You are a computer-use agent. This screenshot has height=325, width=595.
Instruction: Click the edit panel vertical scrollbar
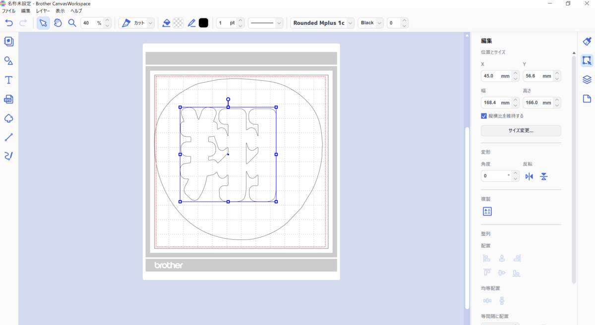click(574, 168)
